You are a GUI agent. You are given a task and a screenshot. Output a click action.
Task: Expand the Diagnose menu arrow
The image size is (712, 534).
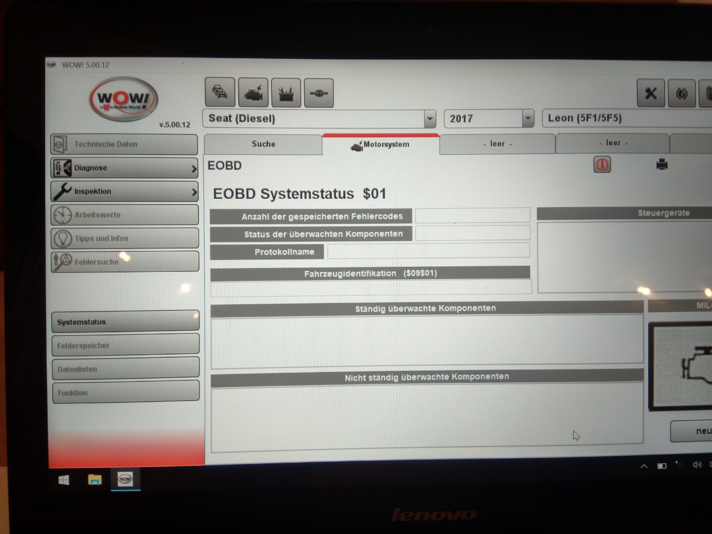194,169
